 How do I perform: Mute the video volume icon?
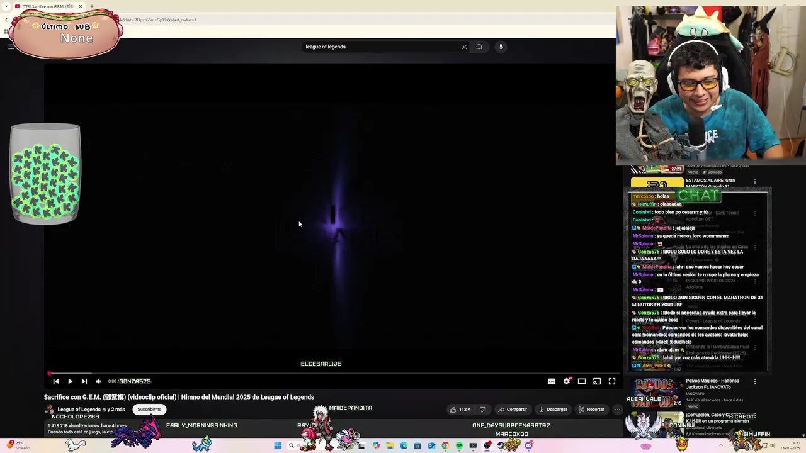click(98, 381)
